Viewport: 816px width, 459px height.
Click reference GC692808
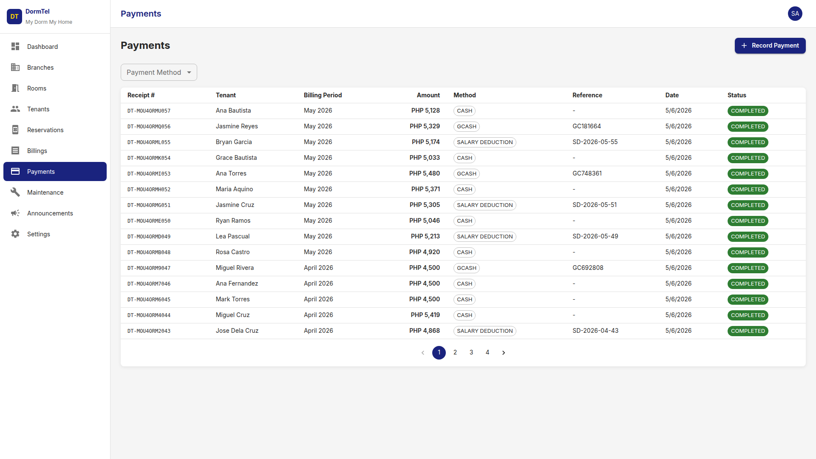588,268
